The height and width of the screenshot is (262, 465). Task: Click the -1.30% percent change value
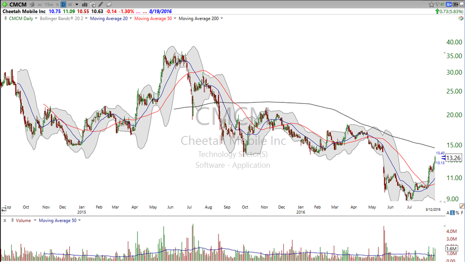(126, 11)
